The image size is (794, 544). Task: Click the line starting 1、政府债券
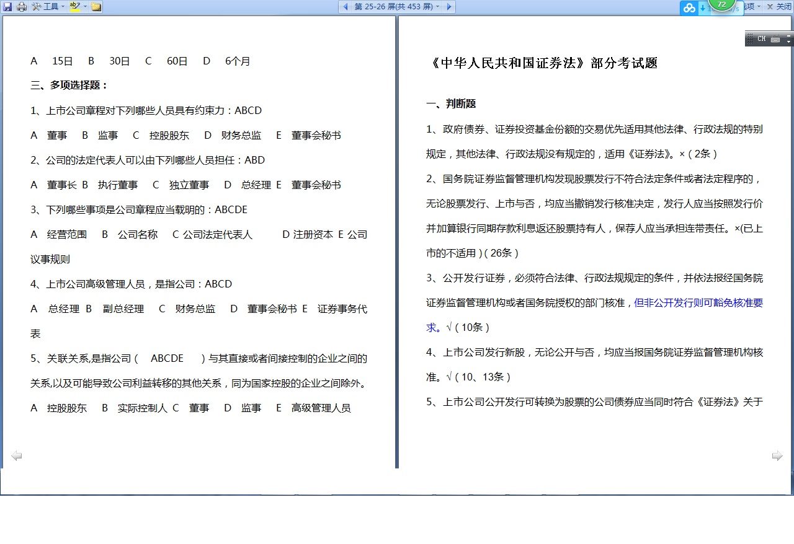pyautogui.click(x=594, y=129)
